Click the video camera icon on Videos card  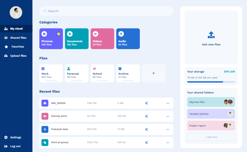pyautogui.click(x=95, y=34)
